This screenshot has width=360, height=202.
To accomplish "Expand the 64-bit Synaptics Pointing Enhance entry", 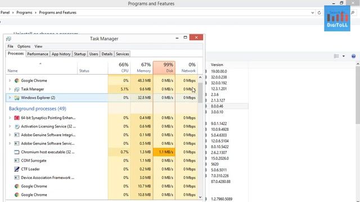I will coord(10,118).
